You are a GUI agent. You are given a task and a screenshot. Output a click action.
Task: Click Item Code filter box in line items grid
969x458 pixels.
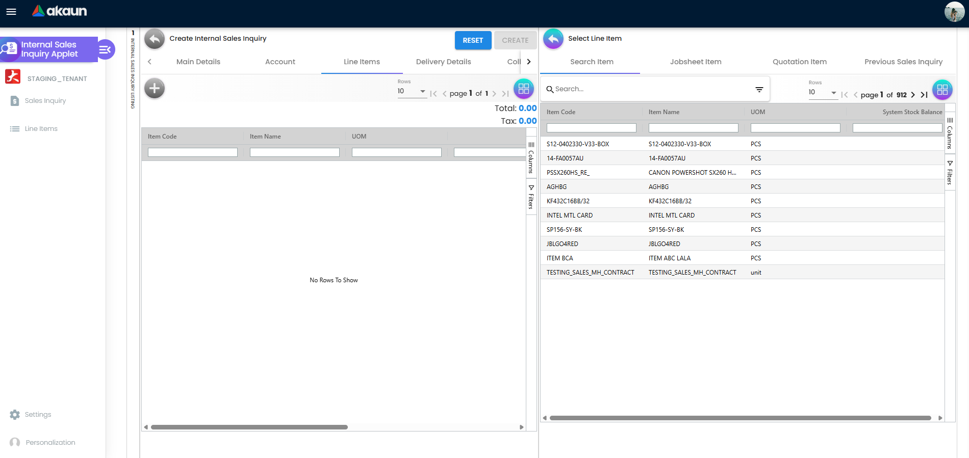click(x=192, y=152)
